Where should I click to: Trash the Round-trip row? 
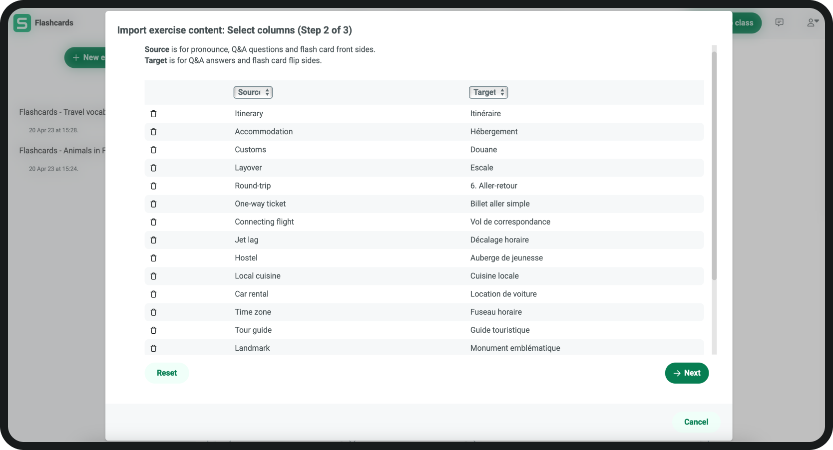tap(153, 186)
